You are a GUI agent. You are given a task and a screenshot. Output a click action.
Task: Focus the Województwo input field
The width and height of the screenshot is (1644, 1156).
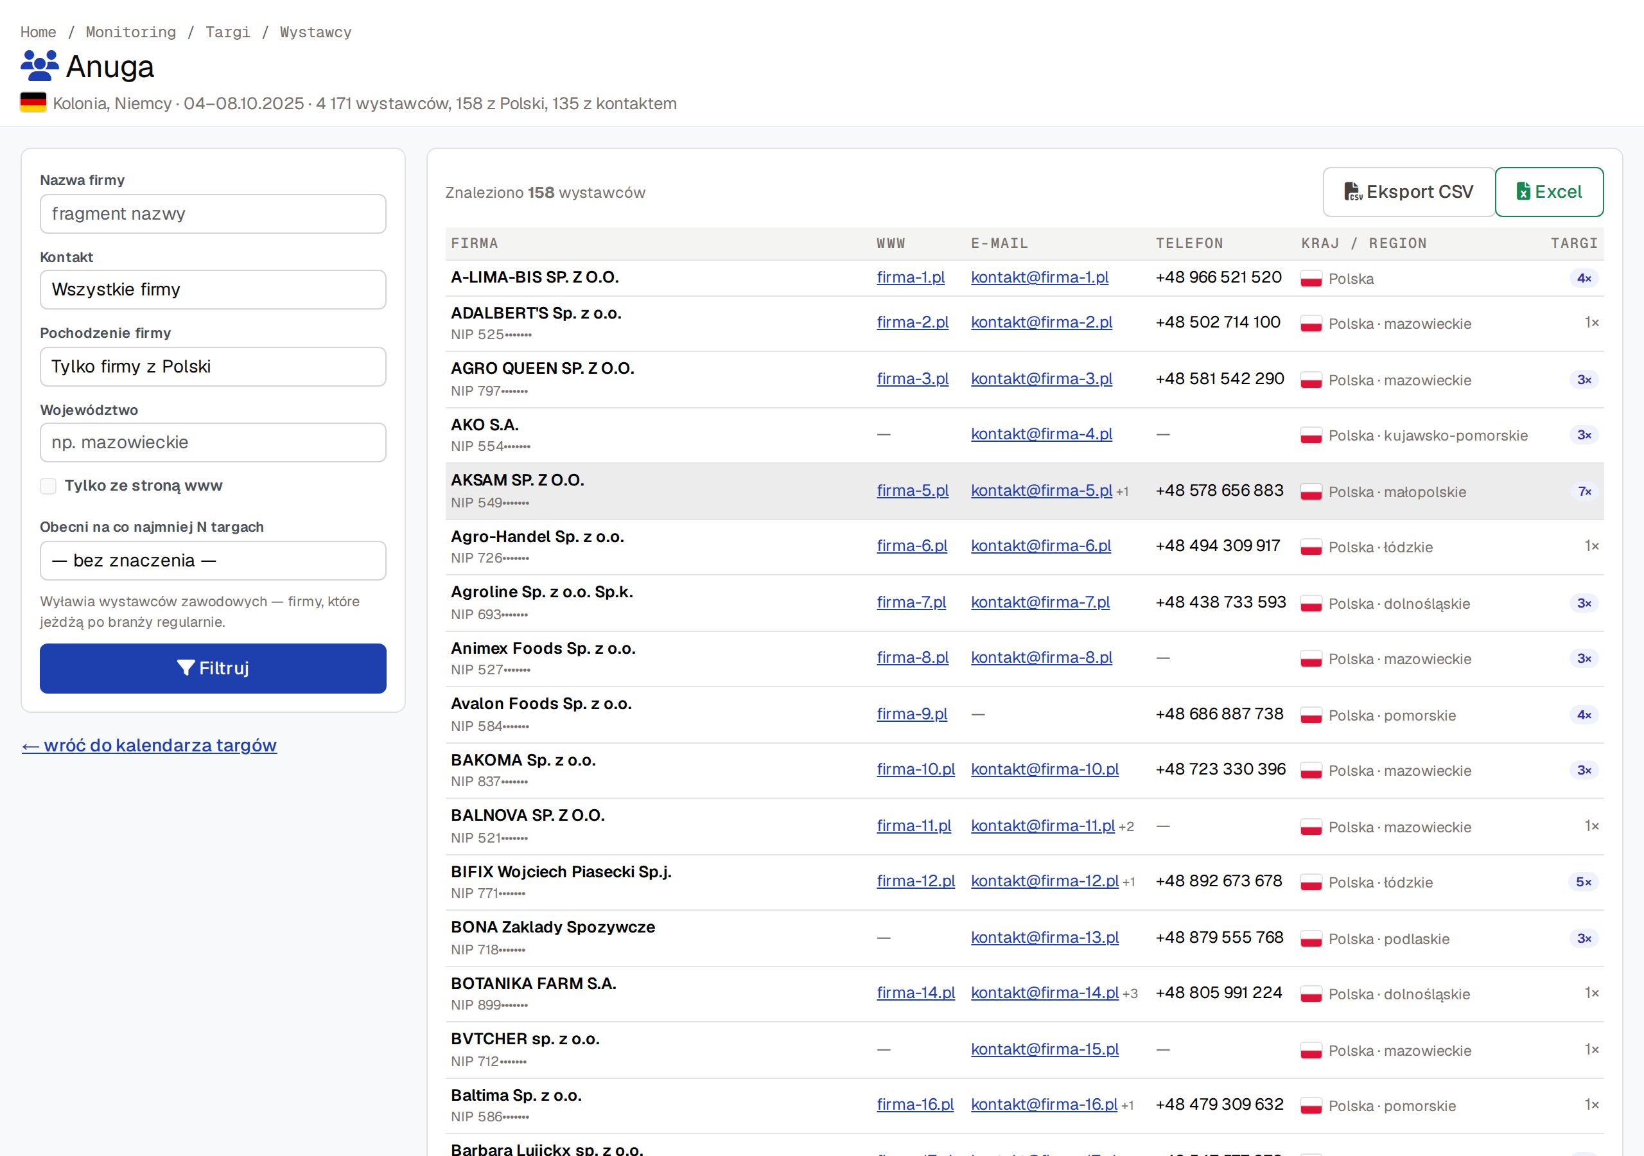coord(213,442)
